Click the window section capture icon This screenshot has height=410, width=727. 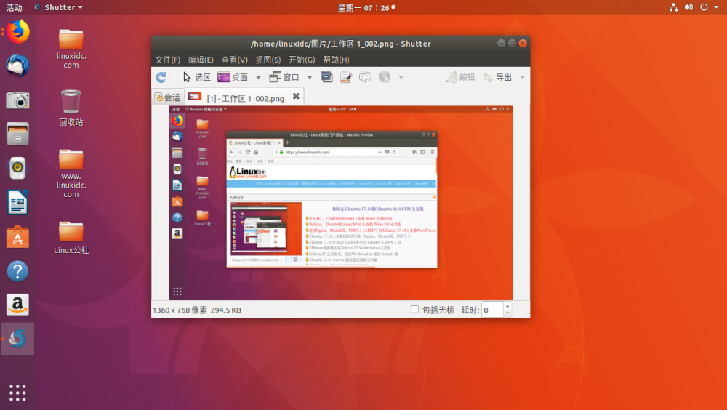click(326, 77)
